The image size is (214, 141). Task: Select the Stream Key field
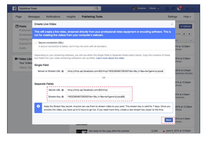(x=98, y=97)
